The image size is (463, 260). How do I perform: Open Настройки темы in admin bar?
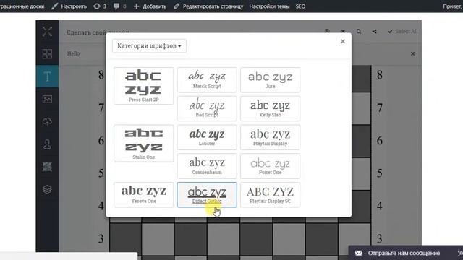click(269, 6)
